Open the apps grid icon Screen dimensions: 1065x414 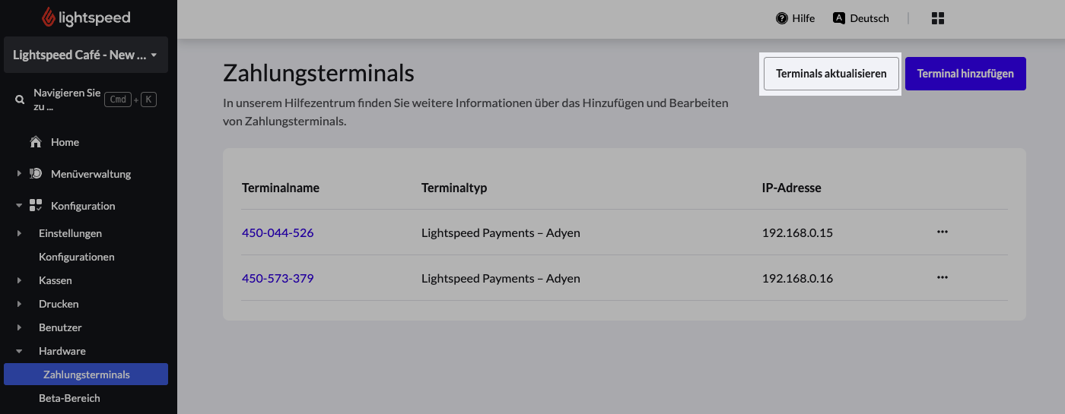click(x=937, y=18)
